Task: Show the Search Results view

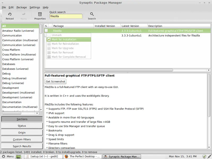Action: (x=22, y=146)
